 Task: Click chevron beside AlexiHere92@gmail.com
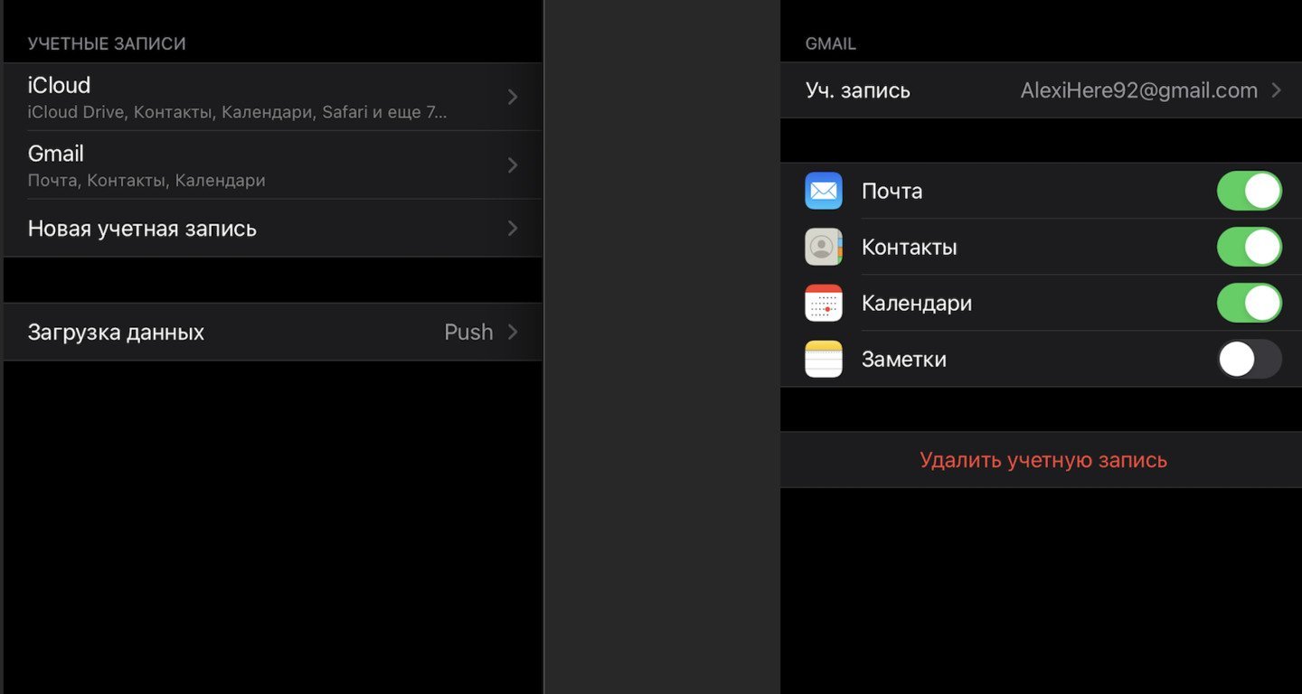tap(1277, 90)
